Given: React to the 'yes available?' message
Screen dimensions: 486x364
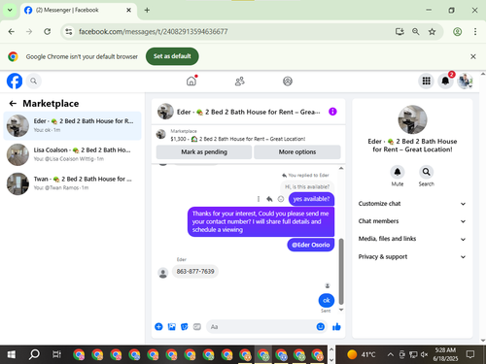Looking at the screenshot, I should tap(281, 199).
